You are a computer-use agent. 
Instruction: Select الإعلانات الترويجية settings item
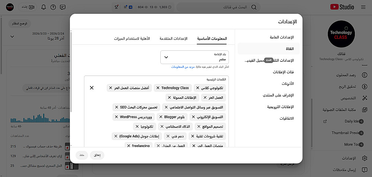tap(269, 107)
